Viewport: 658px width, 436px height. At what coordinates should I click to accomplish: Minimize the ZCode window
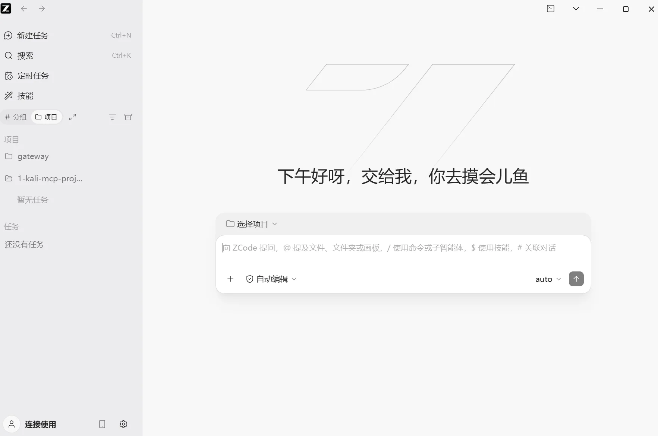600,9
